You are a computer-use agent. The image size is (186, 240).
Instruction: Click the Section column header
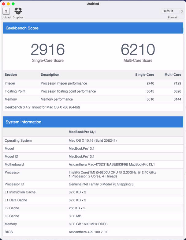coord(11,75)
